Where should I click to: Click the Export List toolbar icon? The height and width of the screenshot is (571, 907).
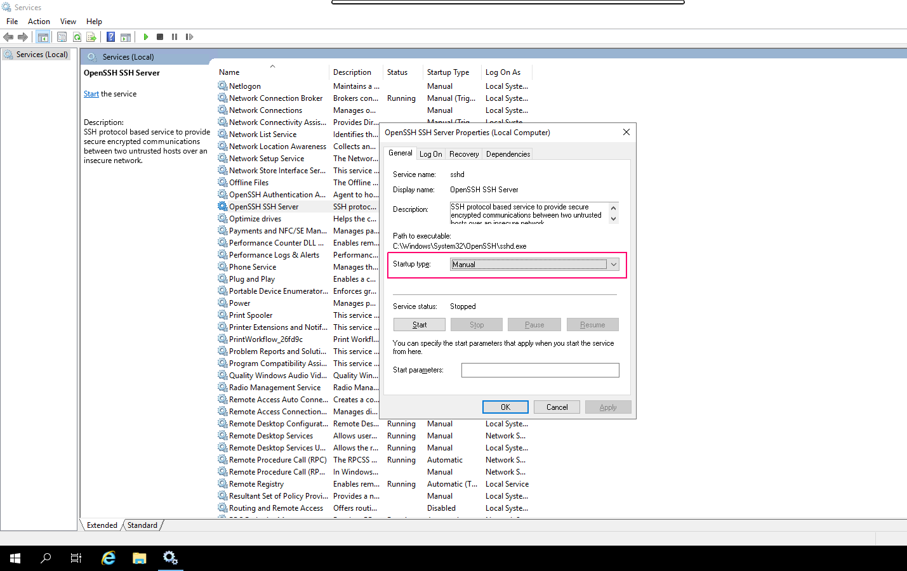91,37
